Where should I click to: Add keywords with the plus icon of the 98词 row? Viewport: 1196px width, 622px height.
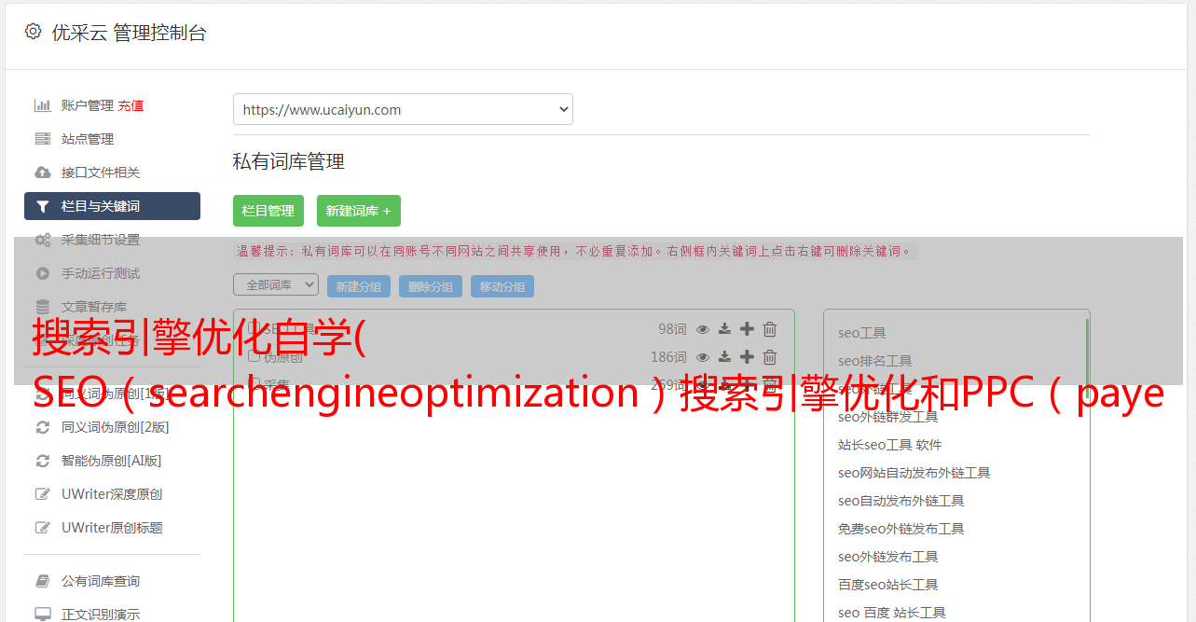pos(747,329)
